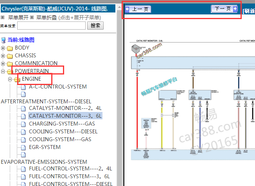
Task: Open EGR-SYSTEM diagram
Action: 45,147
